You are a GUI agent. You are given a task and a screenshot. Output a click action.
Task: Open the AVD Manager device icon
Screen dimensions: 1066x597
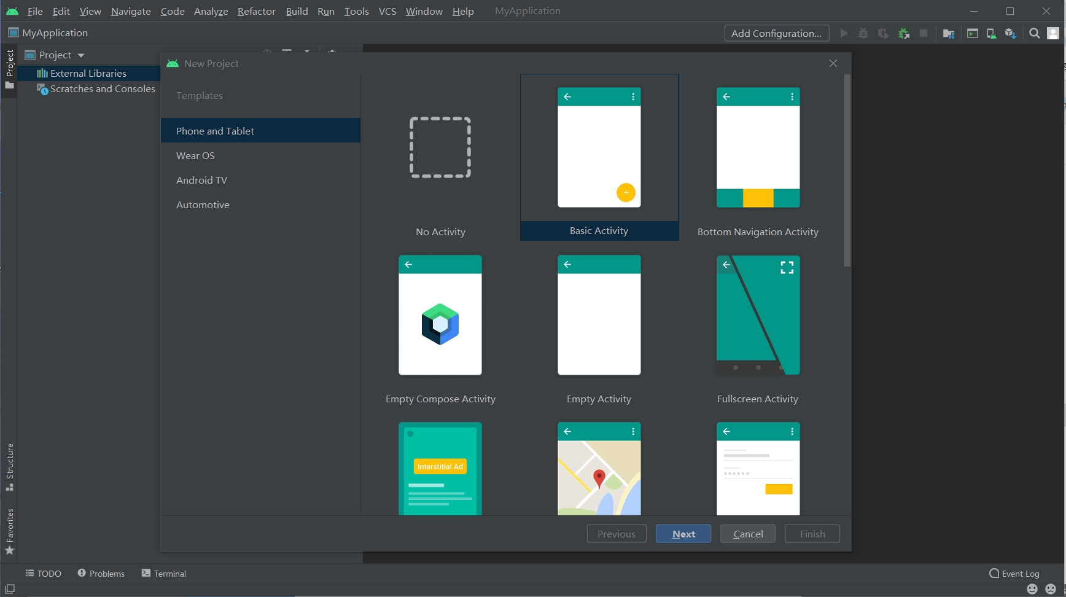pyautogui.click(x=991, y=33)
